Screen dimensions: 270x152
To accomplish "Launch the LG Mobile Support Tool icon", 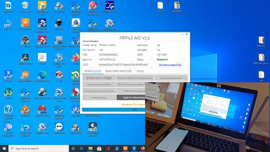I will click(93, 8).
